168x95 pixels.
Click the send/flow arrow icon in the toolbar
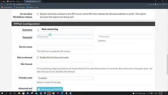[158, 4]
